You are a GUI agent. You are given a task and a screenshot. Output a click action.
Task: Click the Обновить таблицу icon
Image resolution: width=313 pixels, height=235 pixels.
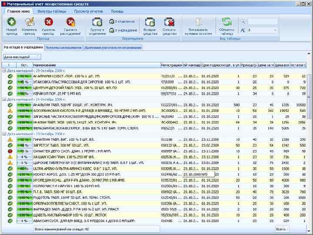[226, 22]
